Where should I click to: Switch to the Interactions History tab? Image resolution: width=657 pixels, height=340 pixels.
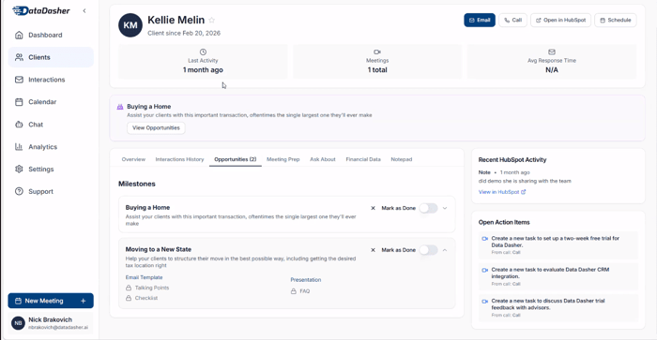(179, 159)
